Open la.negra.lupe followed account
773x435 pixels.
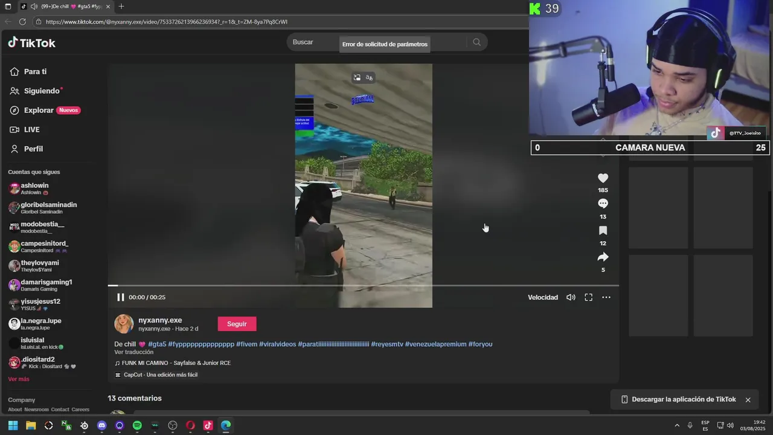(x=35, y=324)
